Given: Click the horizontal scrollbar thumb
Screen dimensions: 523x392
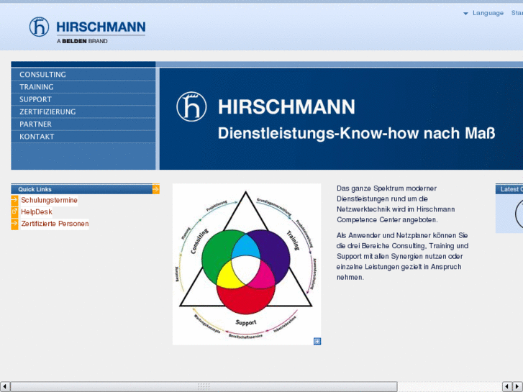Looking at the screenshot, I should (204, 387).
